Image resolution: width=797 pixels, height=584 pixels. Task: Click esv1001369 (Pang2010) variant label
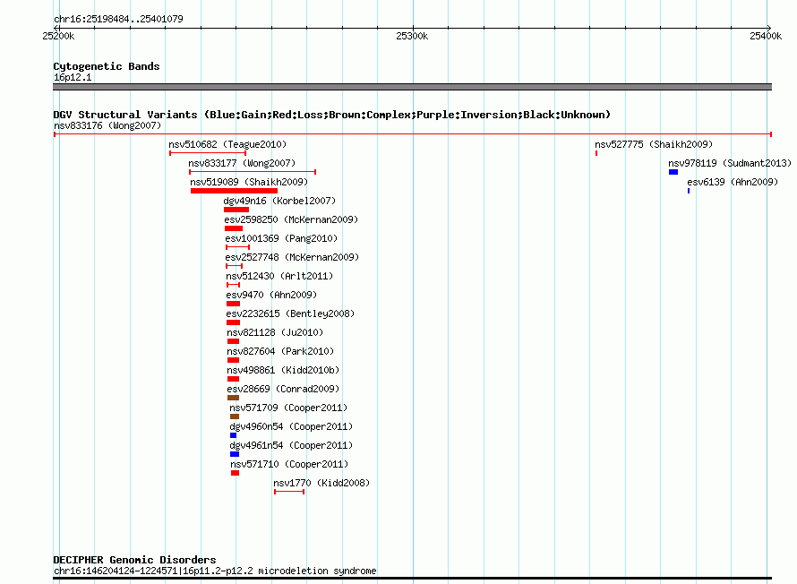[x=281, y=238]
